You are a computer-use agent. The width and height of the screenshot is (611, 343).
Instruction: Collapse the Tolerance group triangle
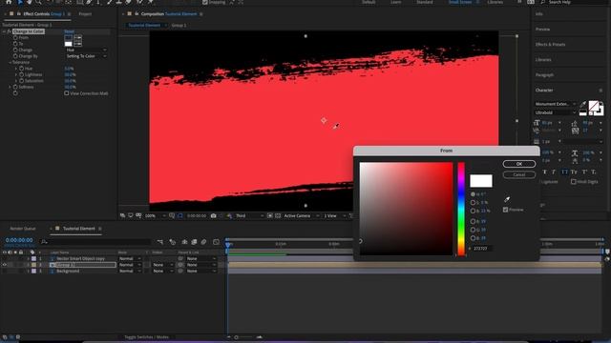pos(11,62)
